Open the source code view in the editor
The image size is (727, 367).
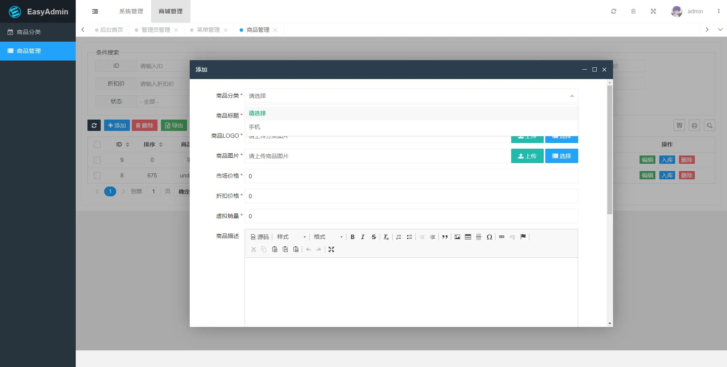pyautogui.click(x=259, y=237)
